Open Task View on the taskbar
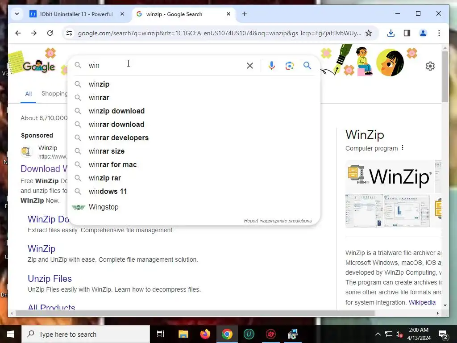This screenshot has width=457, height=343. click(x=161, y=334)
